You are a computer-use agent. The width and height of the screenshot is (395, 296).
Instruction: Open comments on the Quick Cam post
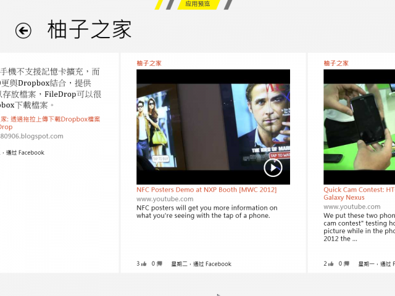[344, 263]
